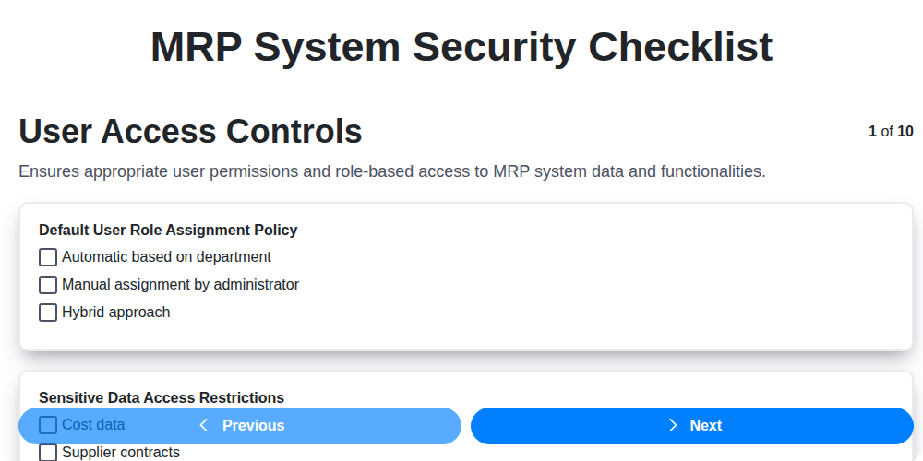Click the MRP System Security Checklist title
The height and width of the screenshot is (461, 923).
point(461,47)
